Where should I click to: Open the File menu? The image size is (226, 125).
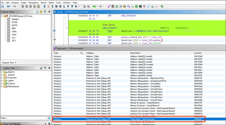(x=2, y=3)
